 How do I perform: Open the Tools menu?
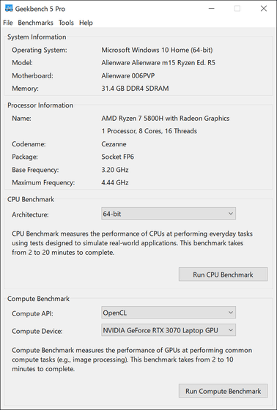66,23
